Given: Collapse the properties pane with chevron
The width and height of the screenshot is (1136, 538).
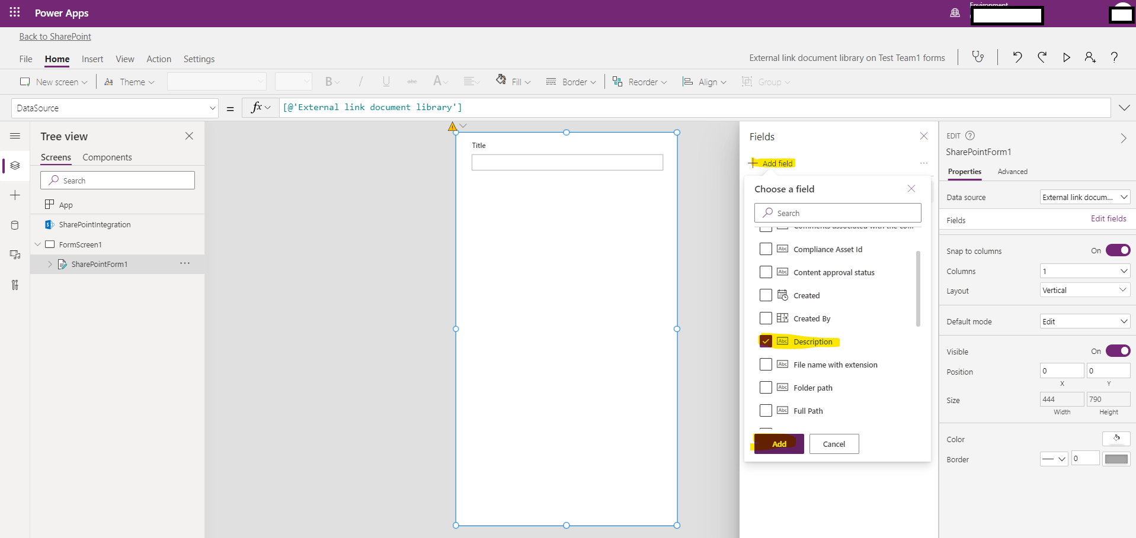Looking at the screenshot, I should [1123, 138].
